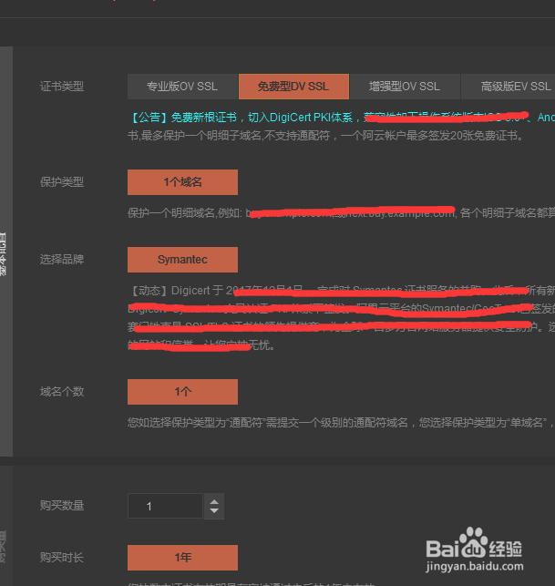
Task: Click the 选择品牌 label
Action: 62,260
